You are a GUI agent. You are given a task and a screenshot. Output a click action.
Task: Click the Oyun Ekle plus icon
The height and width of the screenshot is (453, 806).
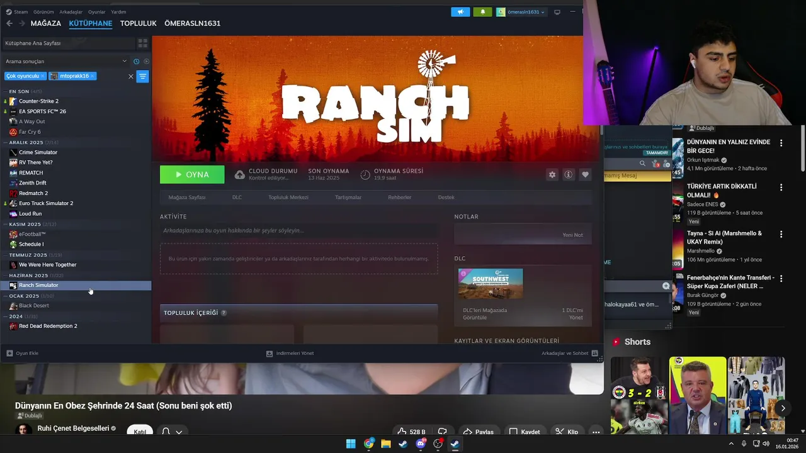[x=9, y=354]
